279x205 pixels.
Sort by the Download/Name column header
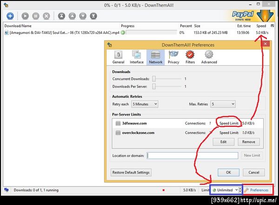tap(18, 26)
